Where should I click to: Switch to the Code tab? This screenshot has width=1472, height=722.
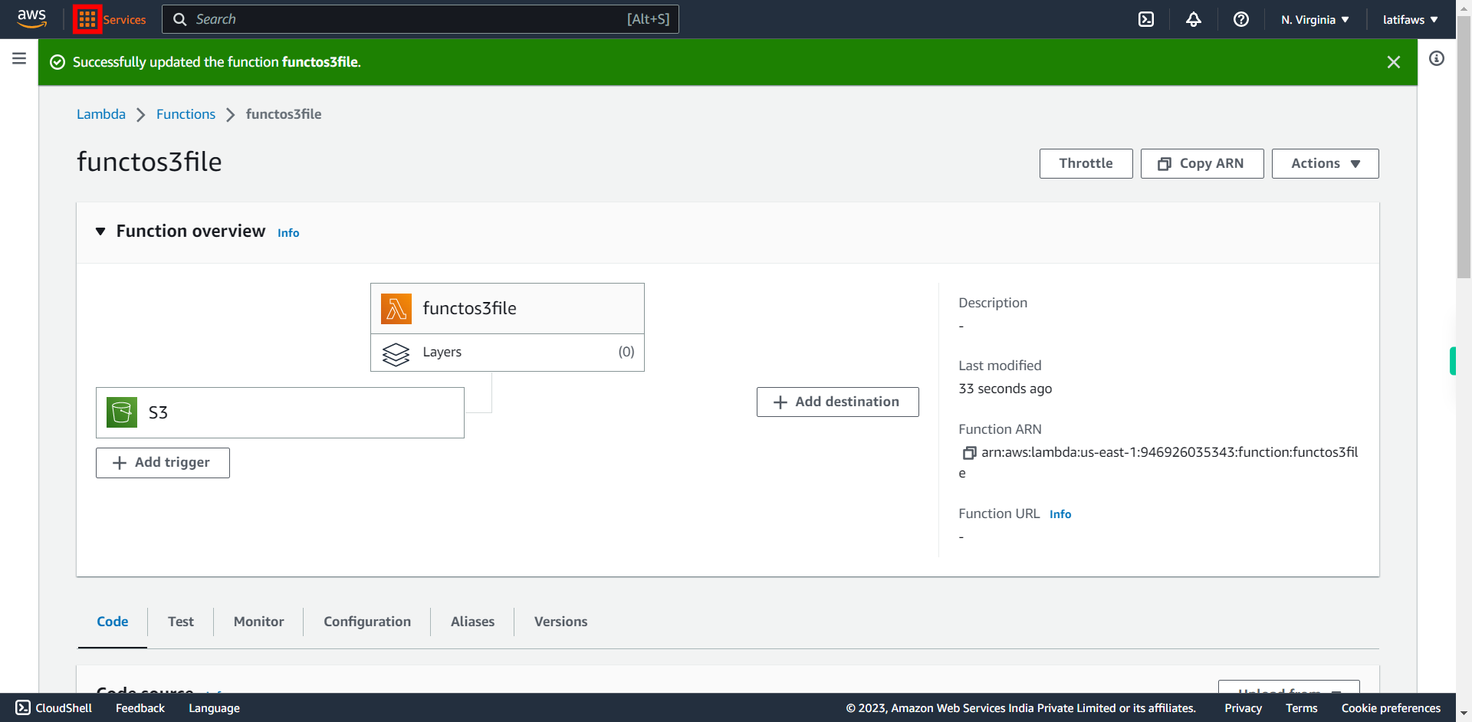(x=113, y=622)
